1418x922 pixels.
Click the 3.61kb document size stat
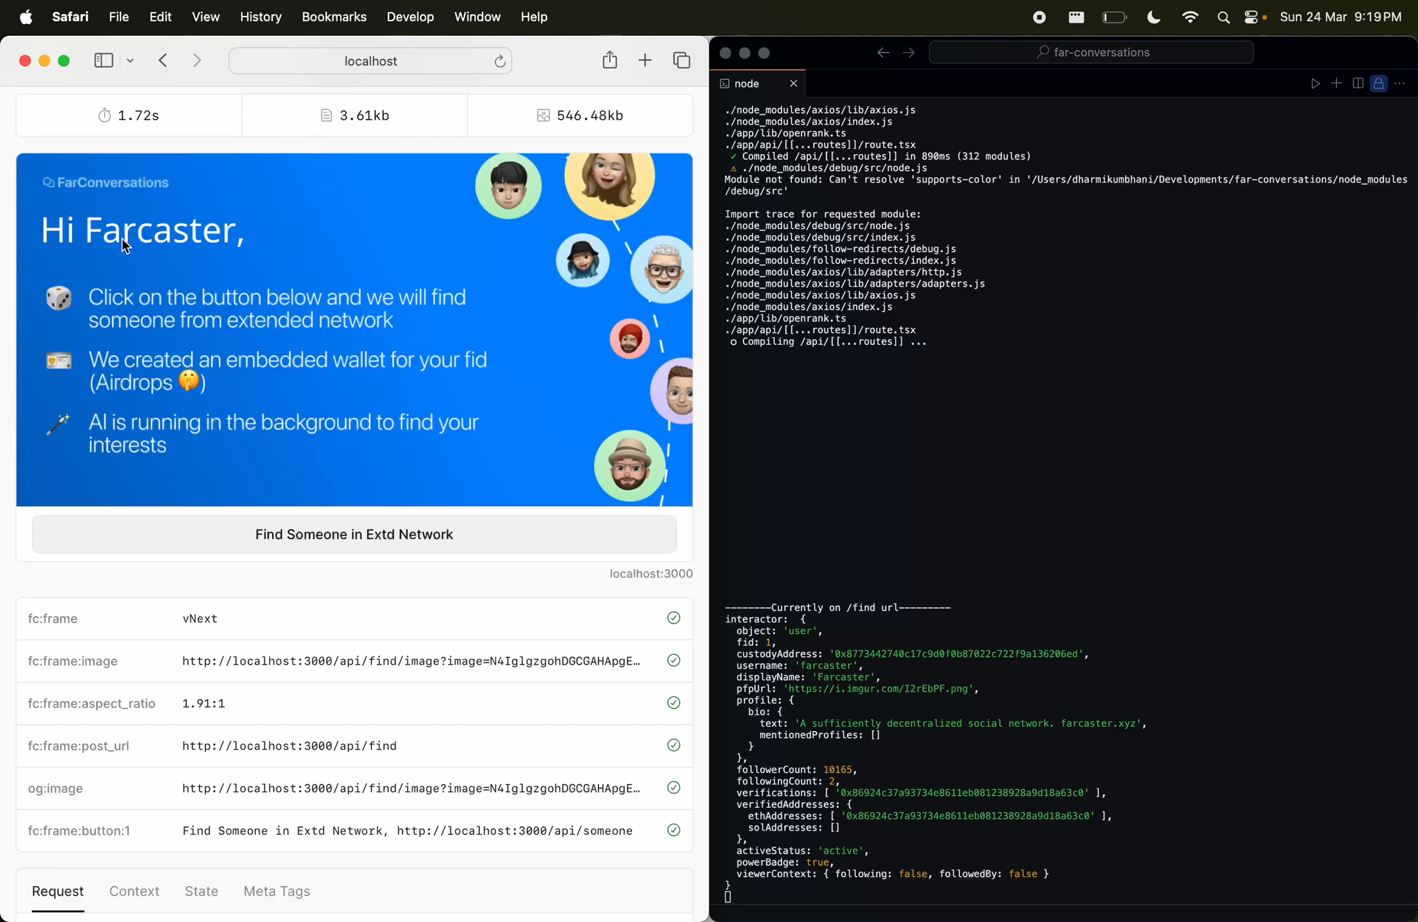tap(354, 116)
